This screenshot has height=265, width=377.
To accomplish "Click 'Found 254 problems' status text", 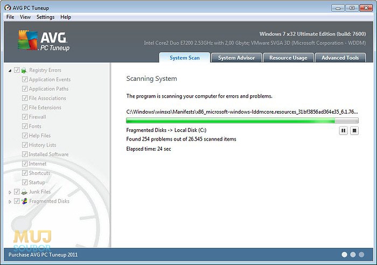I will pos(181,139).
